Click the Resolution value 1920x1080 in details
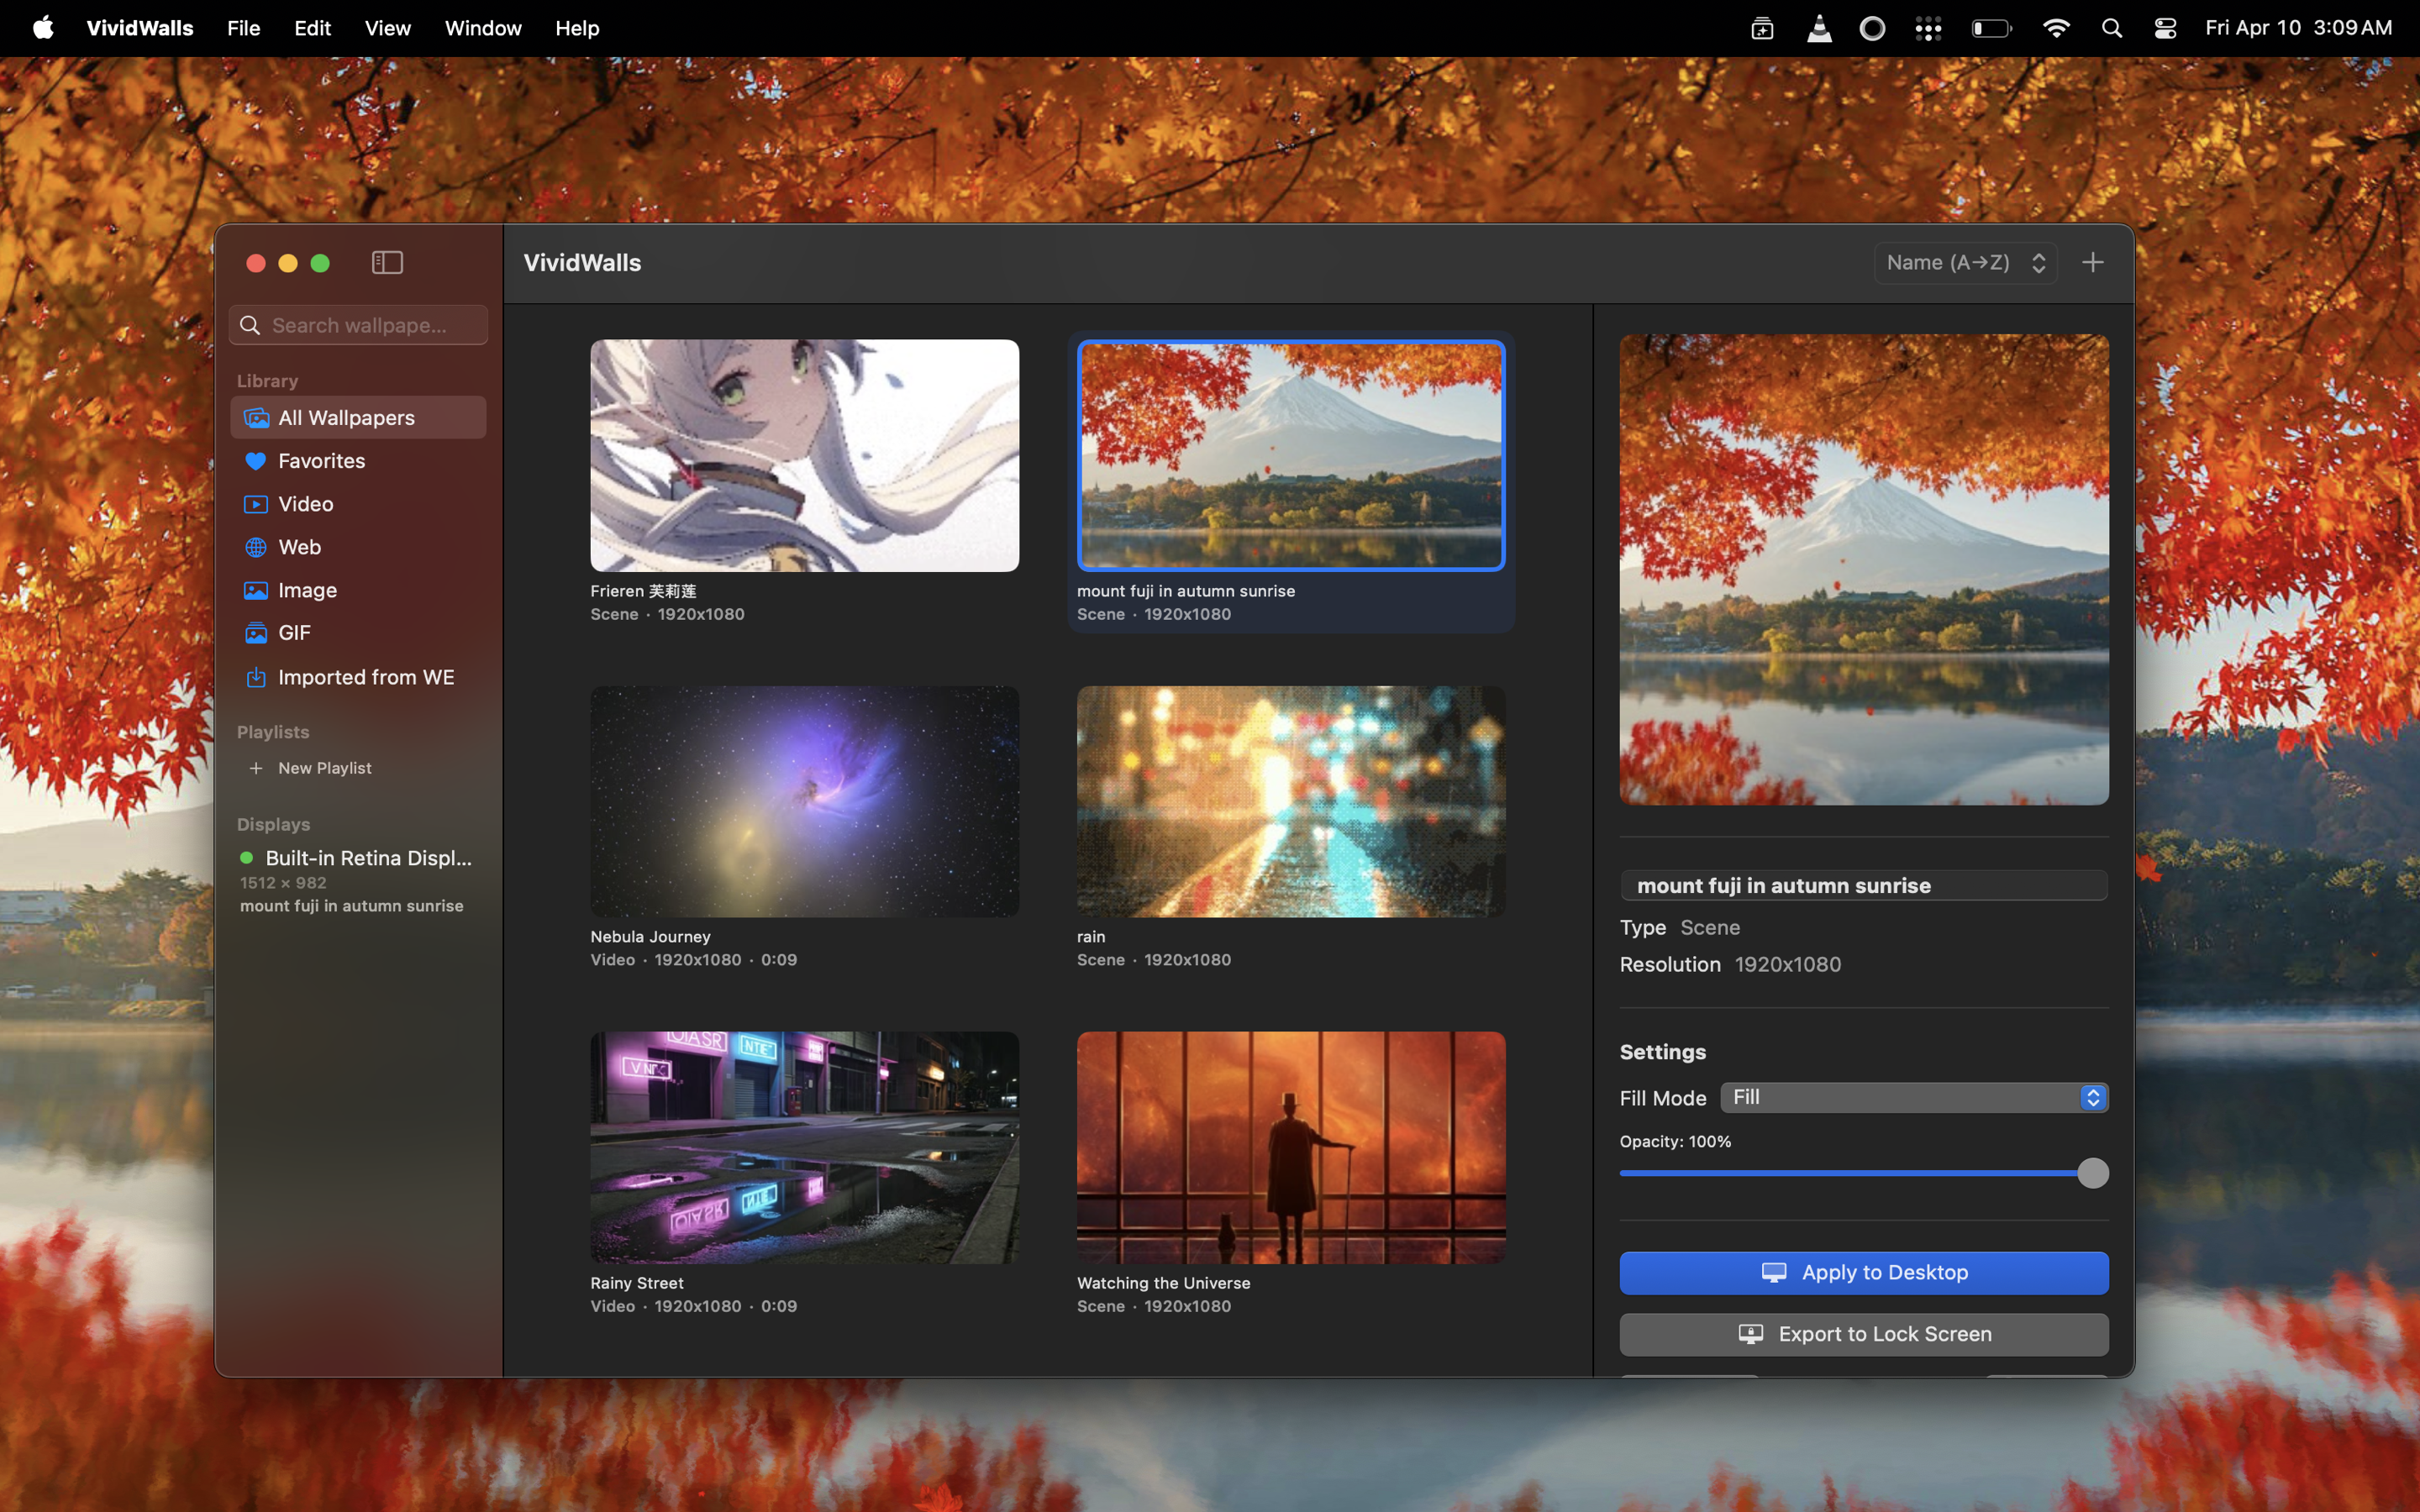Image resolution: width=2420 pixels, height=1512 pixels. tap(1787, 964)
